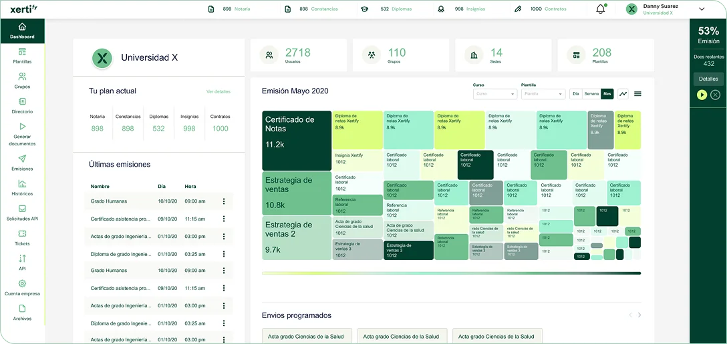Open Emisiones paper plane icon
The image size is (727, 344).
tap(22, 159)
